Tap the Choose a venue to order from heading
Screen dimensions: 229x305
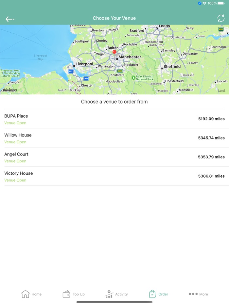[x=114, y=102]
